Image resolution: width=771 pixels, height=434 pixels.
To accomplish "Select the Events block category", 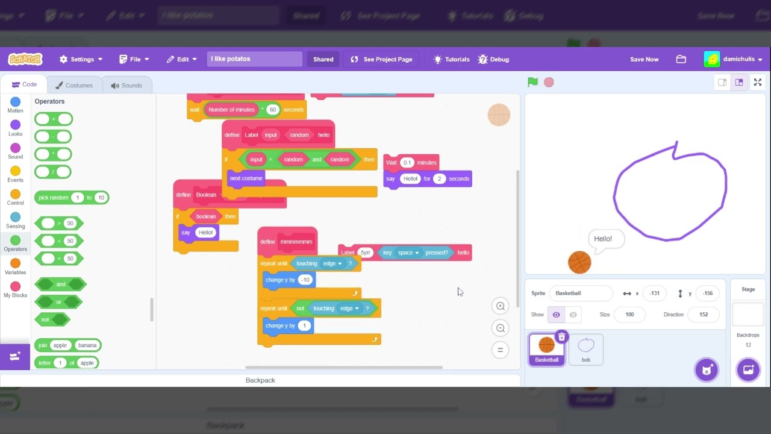I will [x=15, y=174].
